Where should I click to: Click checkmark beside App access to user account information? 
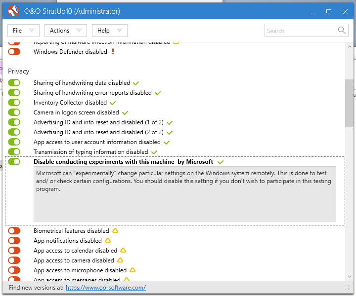click(x=167, y=142)
